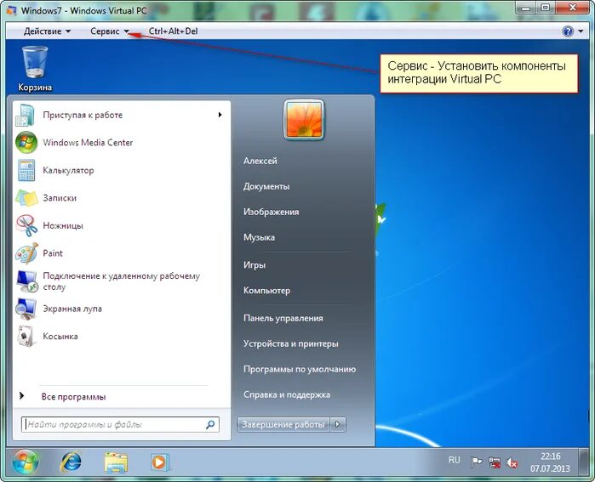This screenshot has height=482, width=595.
Task: Click the search magnifier icon
Action: tap(210, 424)
